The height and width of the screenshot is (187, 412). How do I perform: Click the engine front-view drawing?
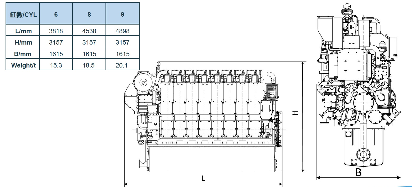(359, 85)
